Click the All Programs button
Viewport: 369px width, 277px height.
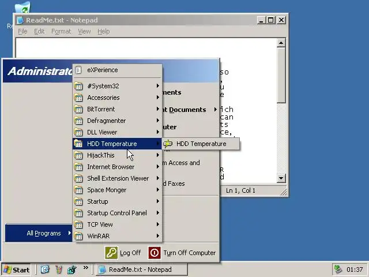(39, 233)
